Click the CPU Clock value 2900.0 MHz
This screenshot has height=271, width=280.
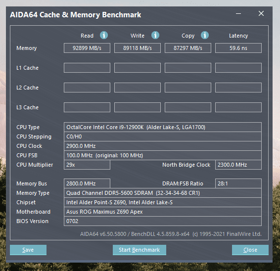pos(163,146)
